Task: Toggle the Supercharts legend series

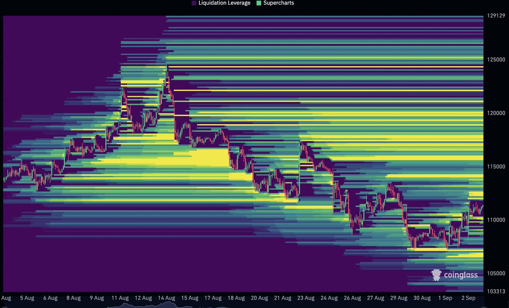Action: tap(275, 3)
